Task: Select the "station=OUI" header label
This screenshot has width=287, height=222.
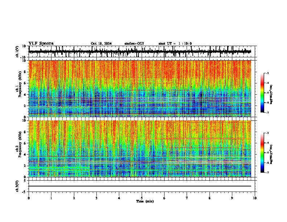Action: pyautogui.click(x=134, y=44)
